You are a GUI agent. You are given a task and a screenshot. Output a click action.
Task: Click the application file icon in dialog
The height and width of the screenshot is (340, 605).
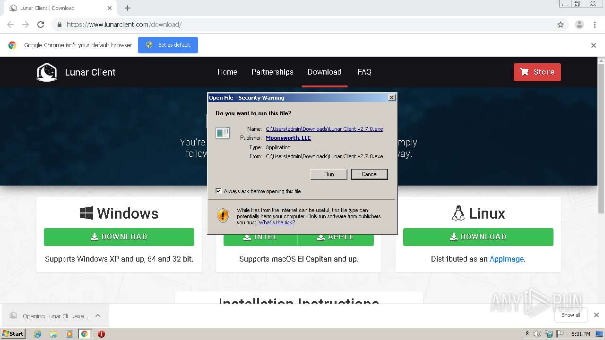click(x=223, y=133)
